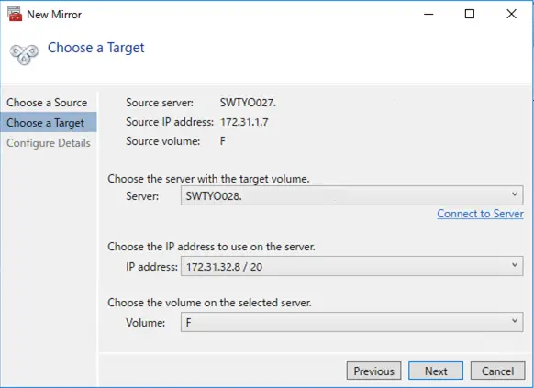
Task: Click the Choose a Target heading text
Action: click(x=96, y=48)
